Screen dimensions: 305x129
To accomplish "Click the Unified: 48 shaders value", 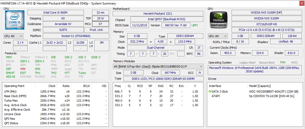I will click(x=285, y=41).
